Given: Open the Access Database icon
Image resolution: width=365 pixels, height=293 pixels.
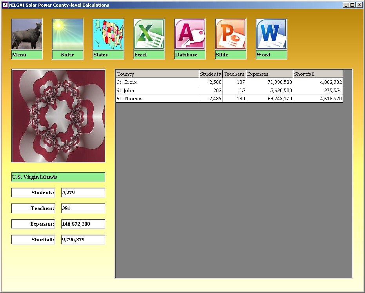Looking at the screenshot, I should point(190,35).
